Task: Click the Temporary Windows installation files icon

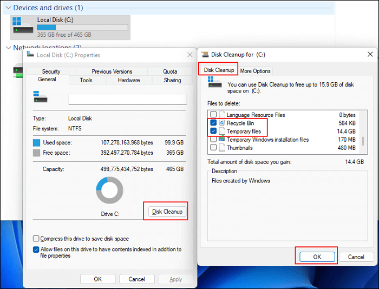Action: pos(222,140)
